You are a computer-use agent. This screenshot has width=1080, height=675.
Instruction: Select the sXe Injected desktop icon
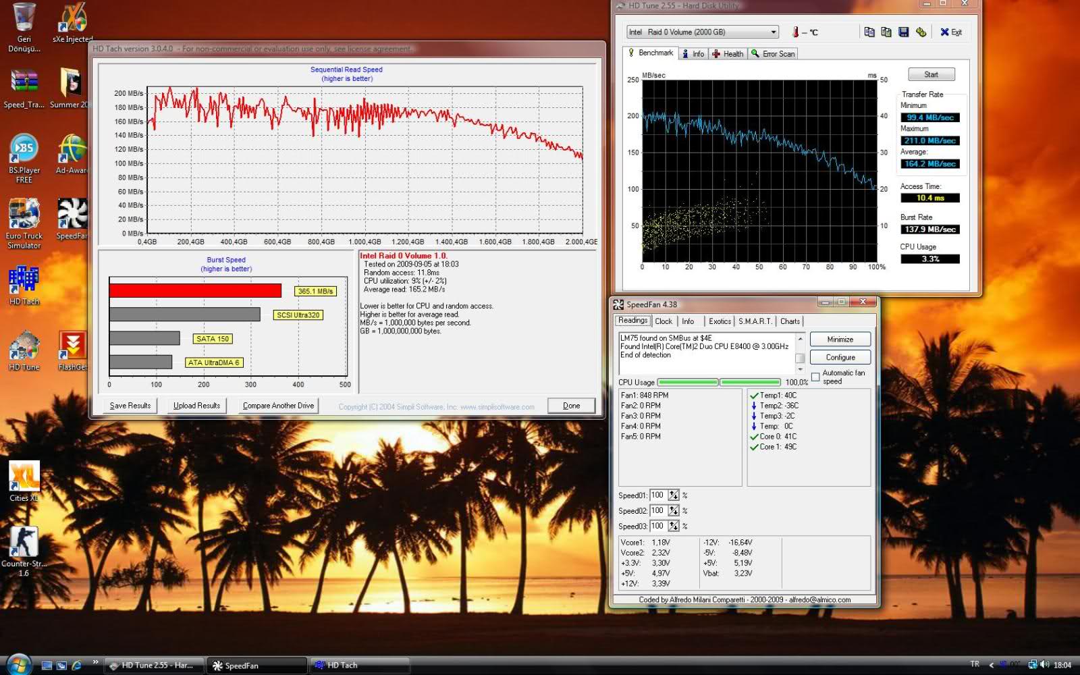[x=72, y=22]
